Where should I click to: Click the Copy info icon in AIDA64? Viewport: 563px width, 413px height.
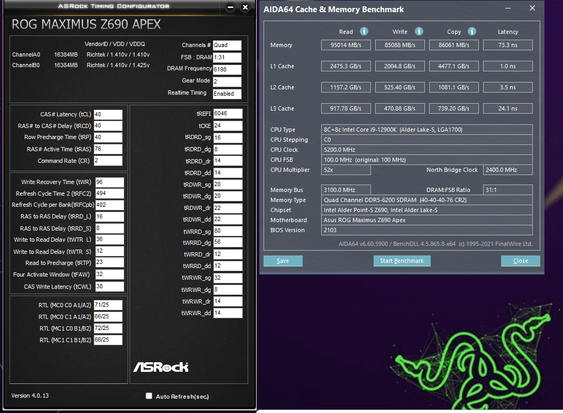point(472,31)
